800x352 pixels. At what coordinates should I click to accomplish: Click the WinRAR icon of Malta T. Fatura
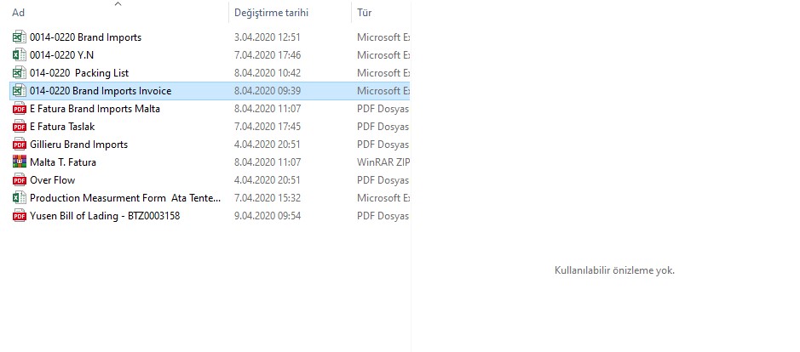20,162
